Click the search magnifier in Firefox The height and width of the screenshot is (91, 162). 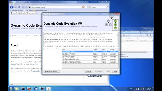(x=107, y=7)
